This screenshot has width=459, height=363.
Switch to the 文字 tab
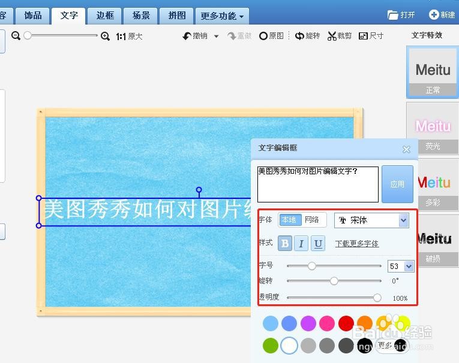[x=69, y=16]
